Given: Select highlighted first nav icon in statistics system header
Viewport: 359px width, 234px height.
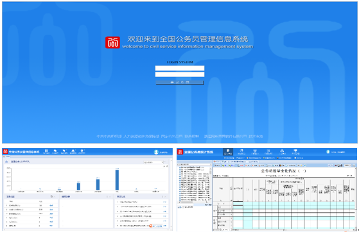Looking at the screenshot, I should tap(228, 152).
